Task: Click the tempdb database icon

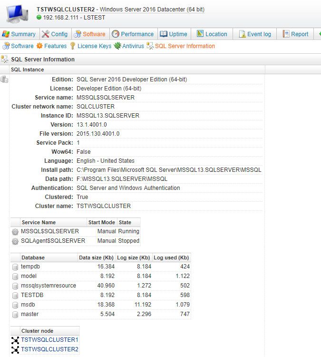Action: (x=15, y=267)
